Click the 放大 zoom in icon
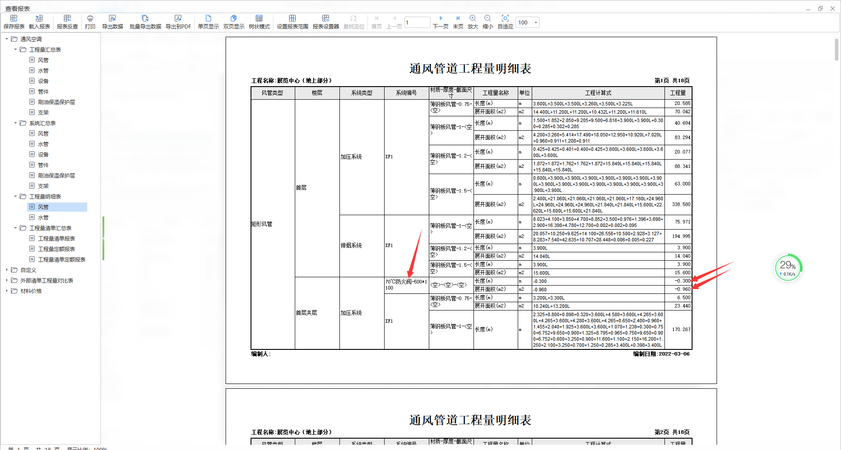Viewport: 841px width, 450px height. [x=473, y=18]
